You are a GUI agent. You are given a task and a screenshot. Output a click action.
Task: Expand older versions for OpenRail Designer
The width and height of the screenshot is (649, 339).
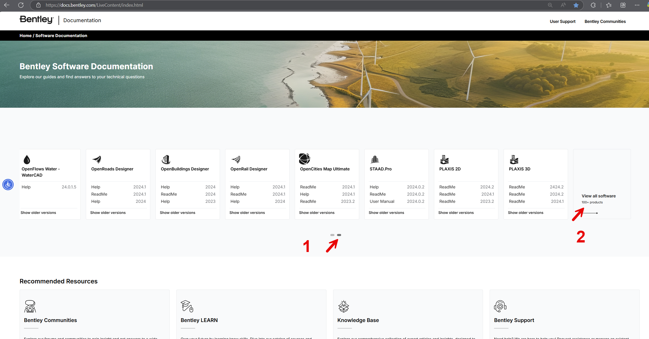tap(247, 212)
